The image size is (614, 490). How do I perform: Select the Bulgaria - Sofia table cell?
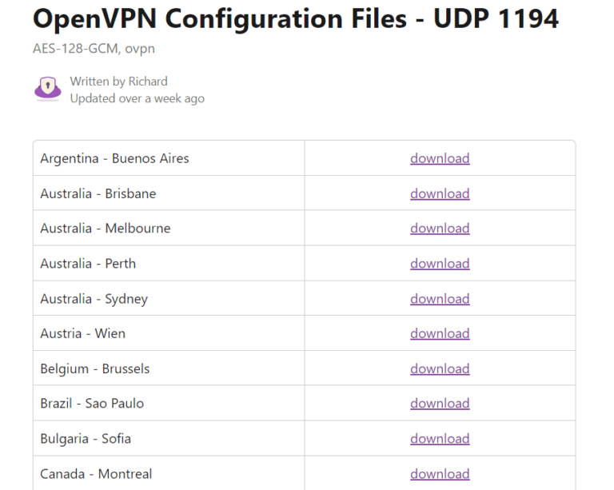[x=86, y=439]
